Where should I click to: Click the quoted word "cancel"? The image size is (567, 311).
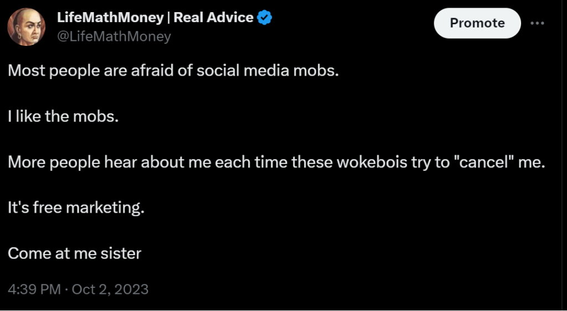point(486,163)
